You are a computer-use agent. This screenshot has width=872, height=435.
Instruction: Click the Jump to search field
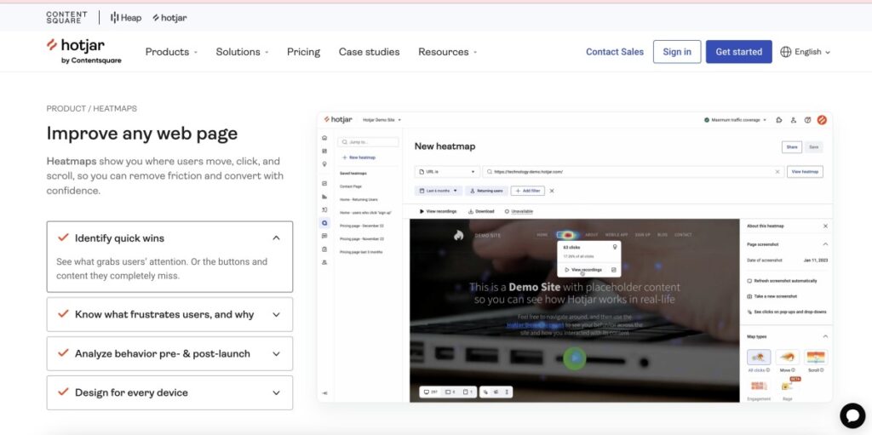pos(368,142)
